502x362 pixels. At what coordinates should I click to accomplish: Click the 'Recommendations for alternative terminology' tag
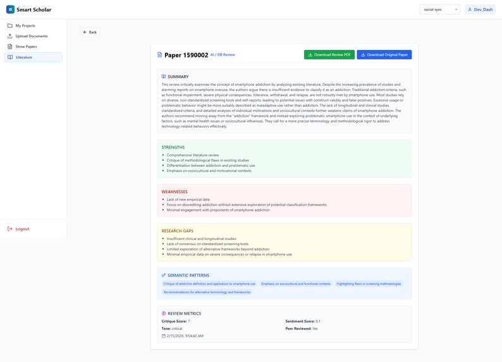point(207,292)
